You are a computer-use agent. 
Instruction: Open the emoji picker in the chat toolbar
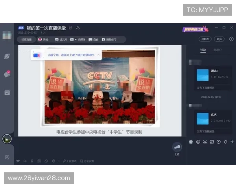click(x=198, y=142)
